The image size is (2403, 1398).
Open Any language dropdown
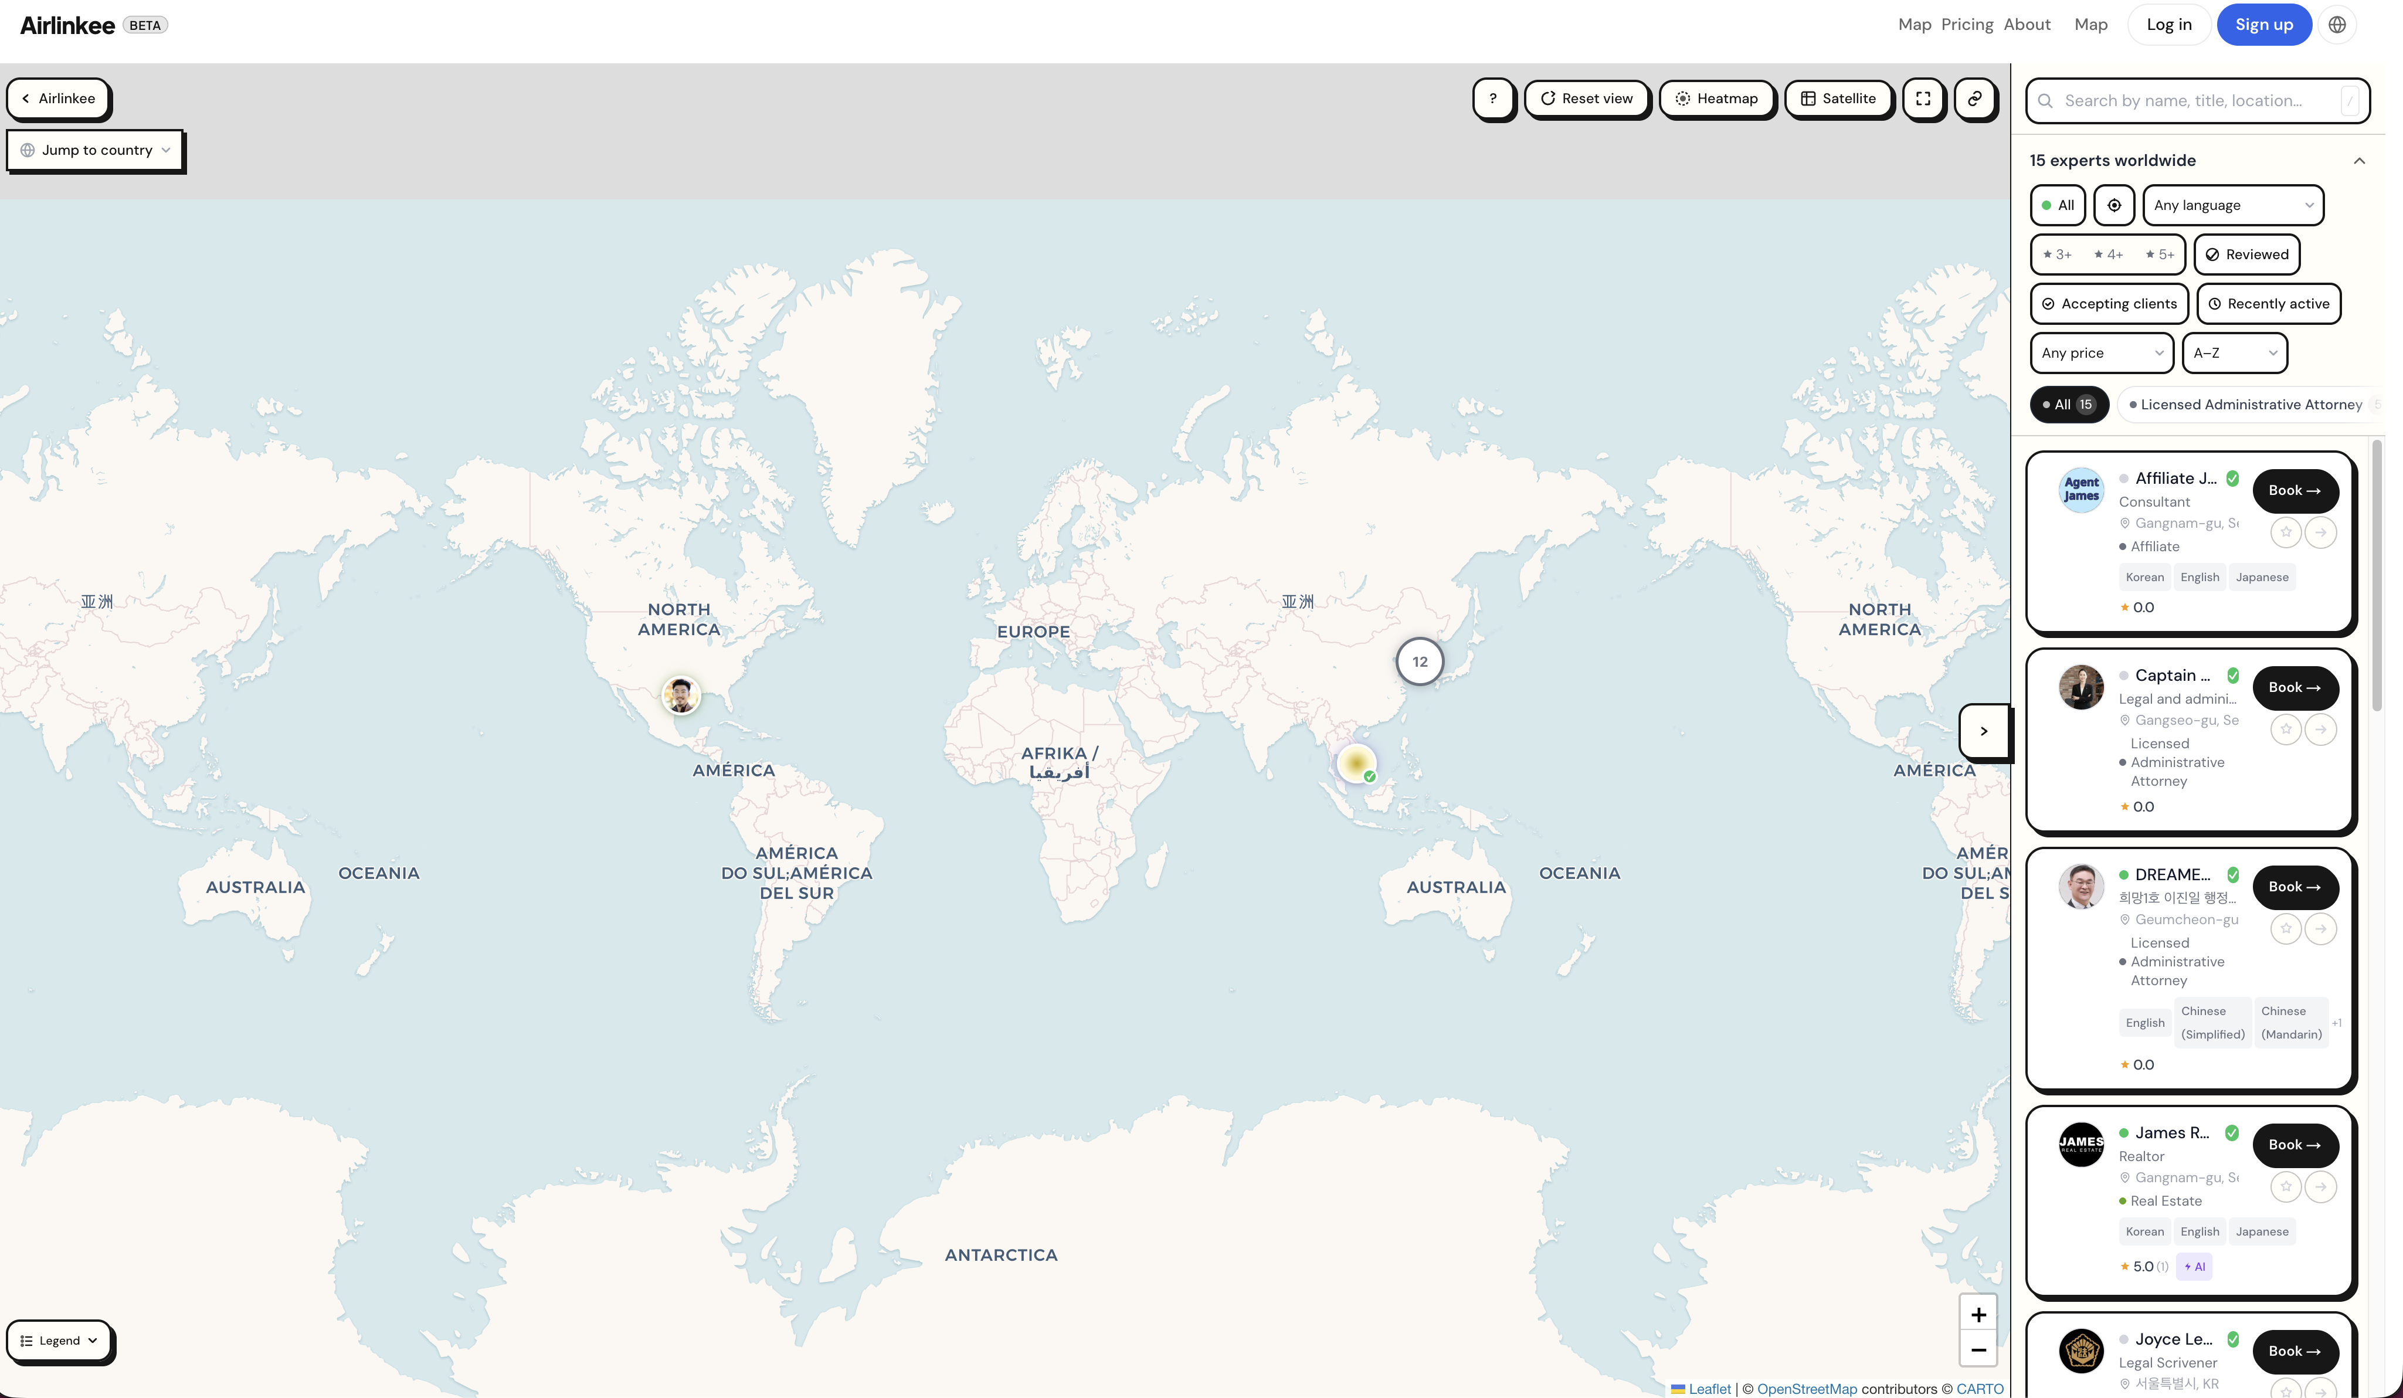(x=2231, y=205)
